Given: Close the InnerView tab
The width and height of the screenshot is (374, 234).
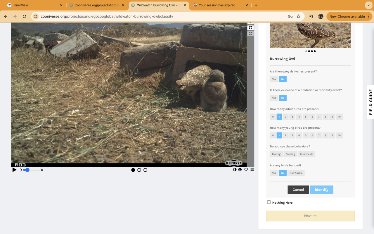Looking at the screenshot, I should [61, 5].
